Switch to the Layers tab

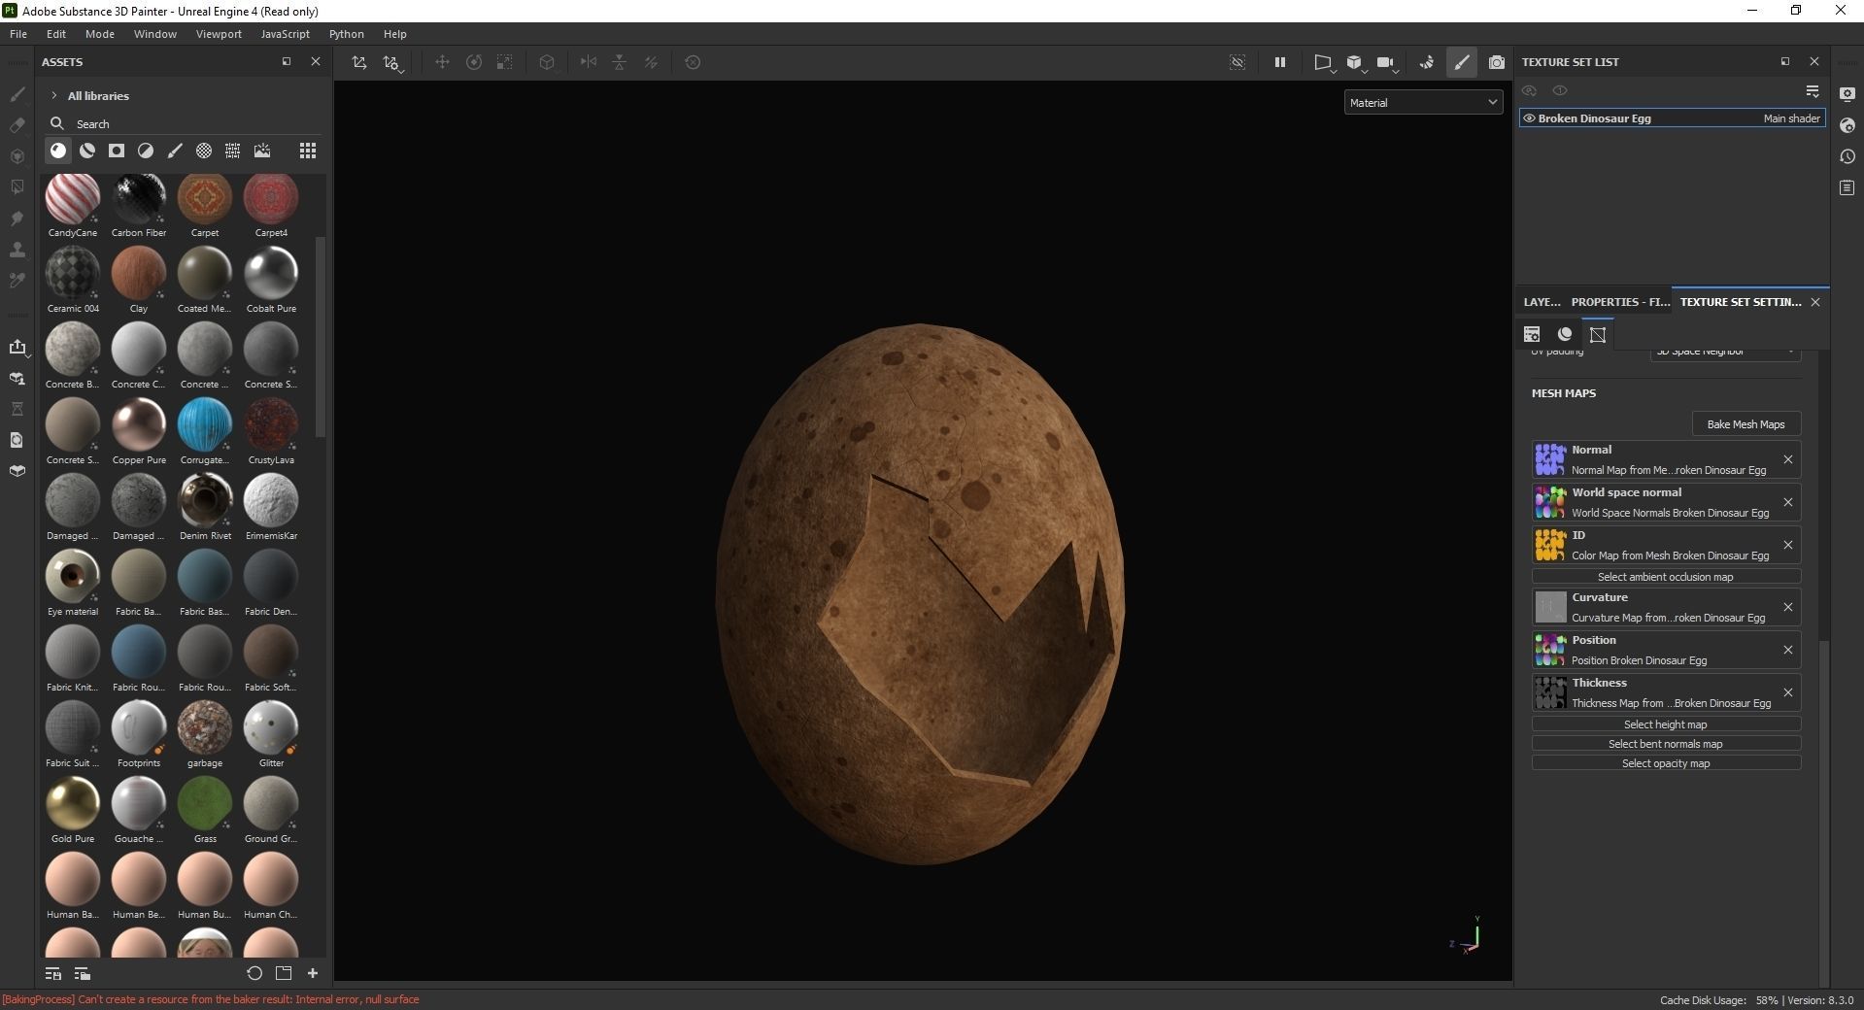(x=1542, y=302)
